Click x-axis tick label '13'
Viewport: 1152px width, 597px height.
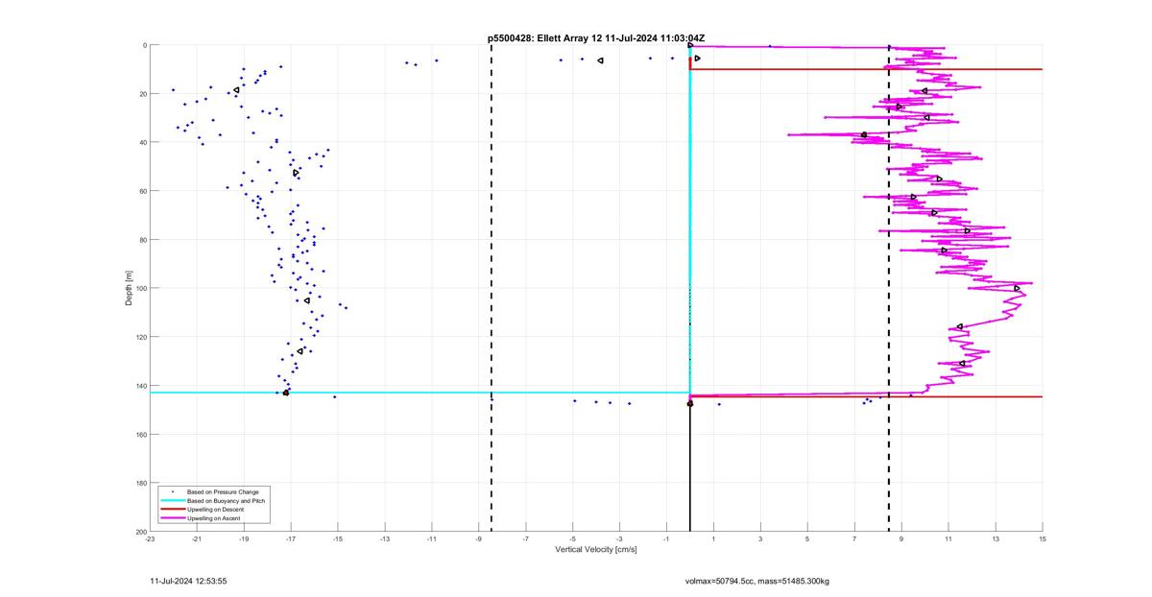(x=996, y=539)
